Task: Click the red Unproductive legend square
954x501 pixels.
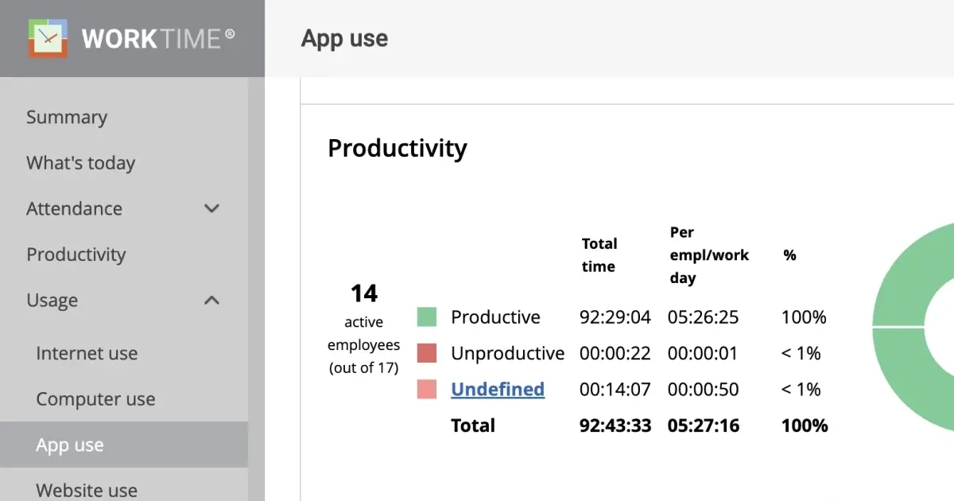Action: click(x=427, y=352)
